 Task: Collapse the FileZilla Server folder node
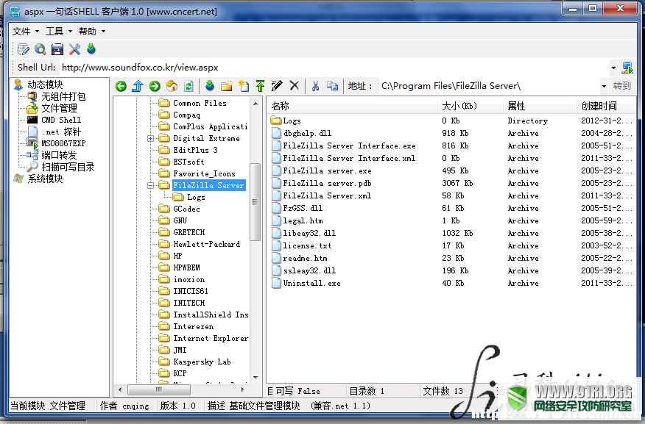click(150, 185)
